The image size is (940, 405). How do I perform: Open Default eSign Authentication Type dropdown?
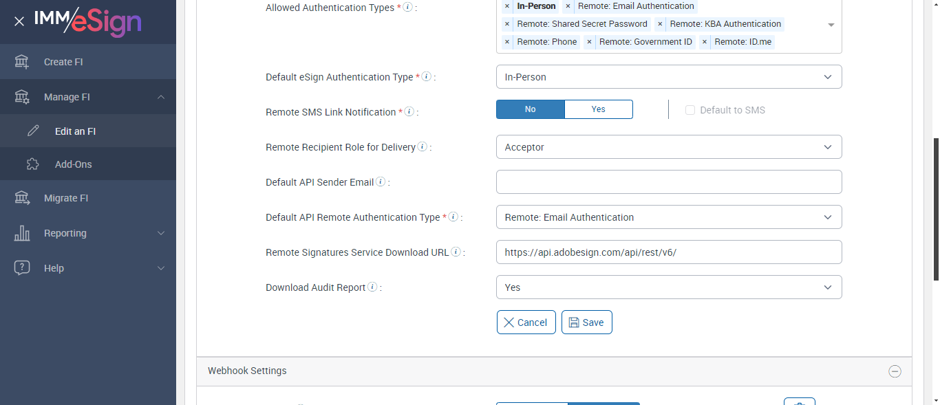(668, 77)
